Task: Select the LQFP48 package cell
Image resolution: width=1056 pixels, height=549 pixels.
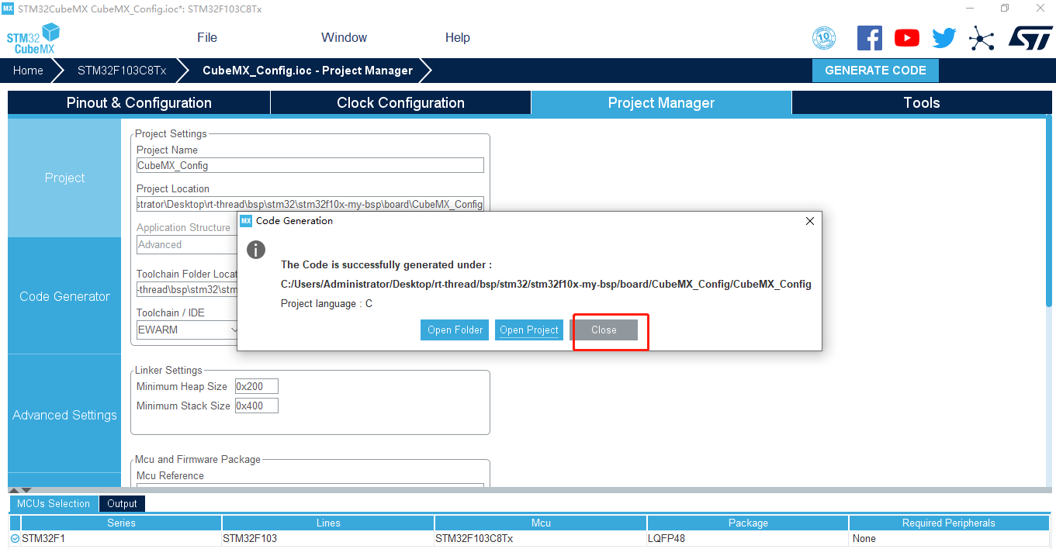Action: [748, 538]
